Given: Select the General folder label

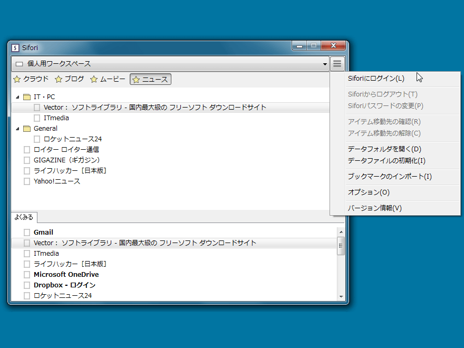Looking at the screenshot, I should [45, 129].
